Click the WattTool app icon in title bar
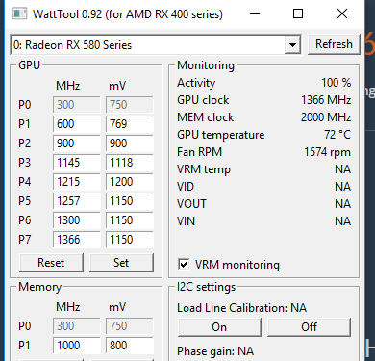This screenshot has height=361, width=375. [x=19, y=13]
